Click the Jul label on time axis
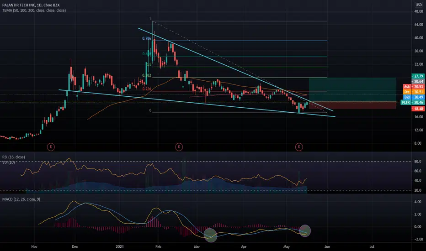 click(x=372, y=246)
